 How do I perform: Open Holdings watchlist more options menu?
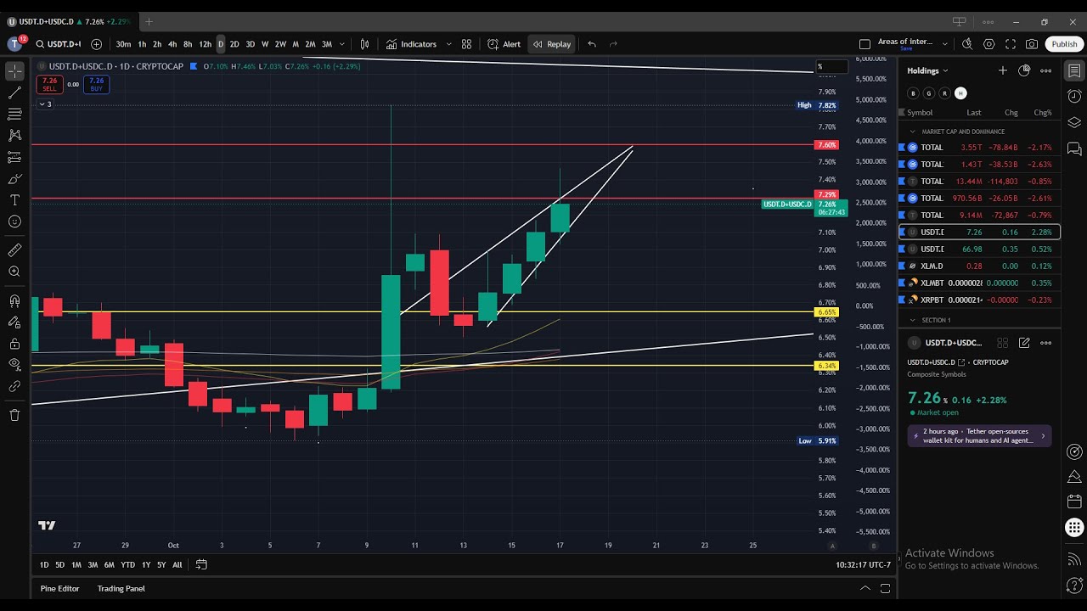point(1046,70)
